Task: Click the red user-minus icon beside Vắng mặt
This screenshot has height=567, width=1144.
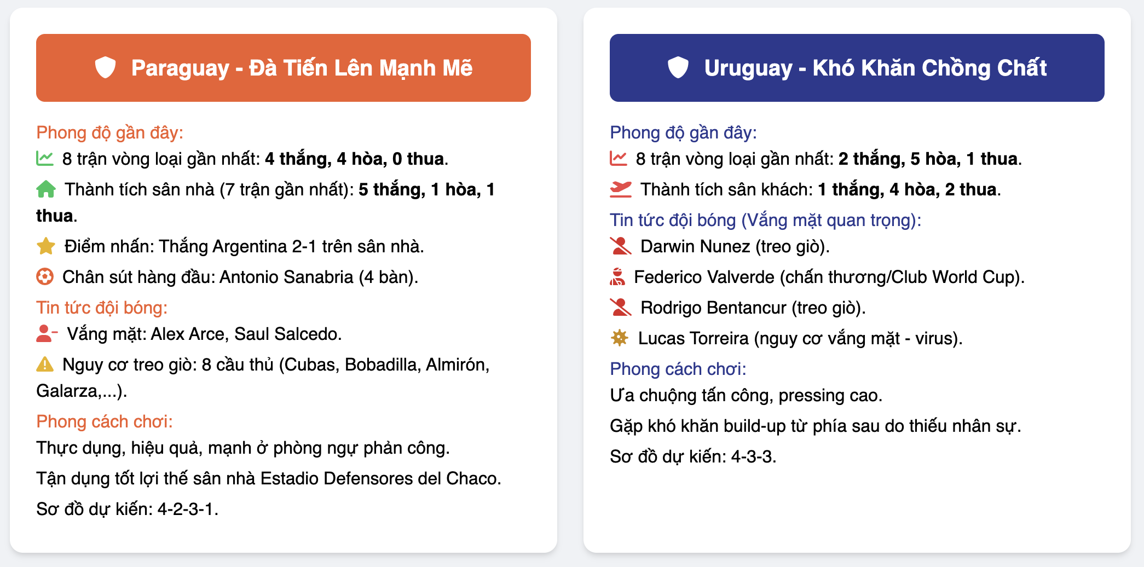Action: pyautogui.click(x=47, y=333)
